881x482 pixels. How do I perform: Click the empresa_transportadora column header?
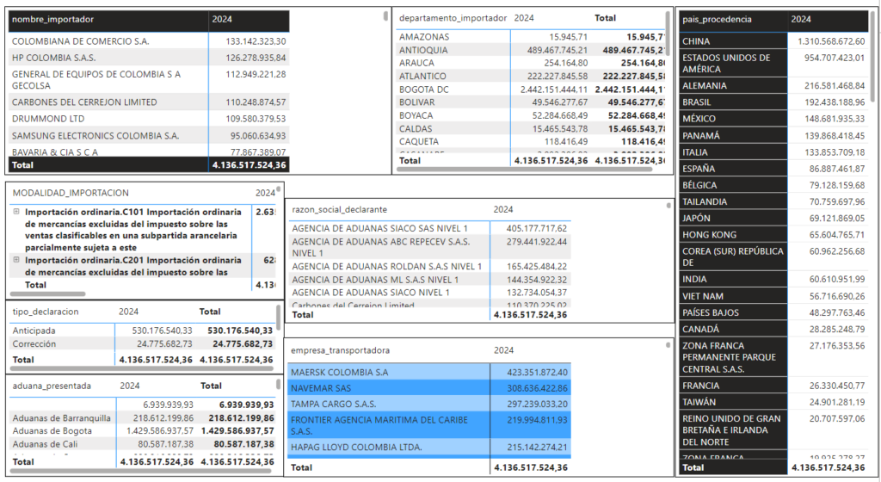pyautogui.click(x=340, y=350)
